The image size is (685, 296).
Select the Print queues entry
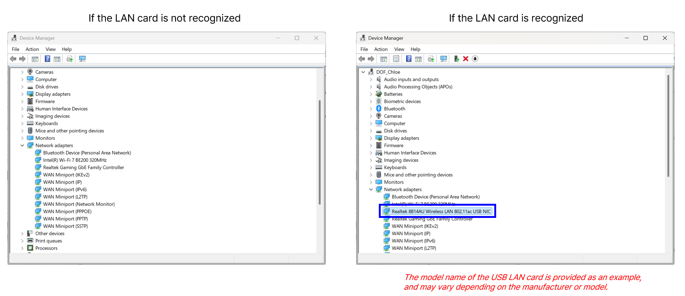(x=48, y=241)
